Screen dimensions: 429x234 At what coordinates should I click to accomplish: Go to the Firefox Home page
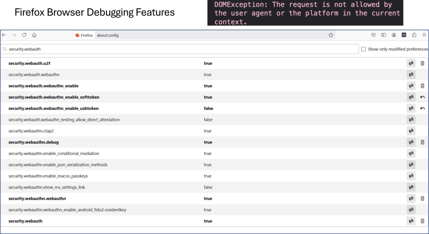[34, 35]
